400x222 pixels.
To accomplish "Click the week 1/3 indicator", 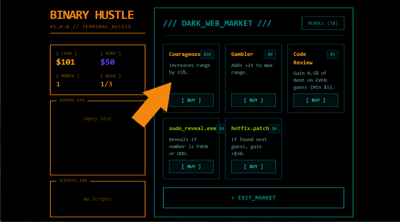I will point(106,84).
